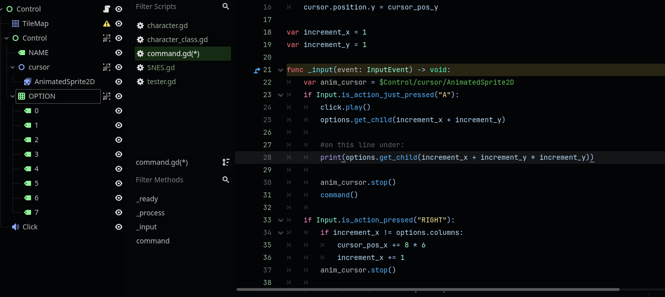The height and width of the screenshot is (297, 665).
Task: Hide node 7 in the scene tree
Action: point(119,212)
